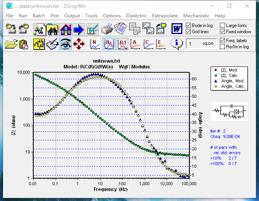Screen dimensions: 259x201
Task: Select the Bode plot (B) icon
Action: coord(109,44)
